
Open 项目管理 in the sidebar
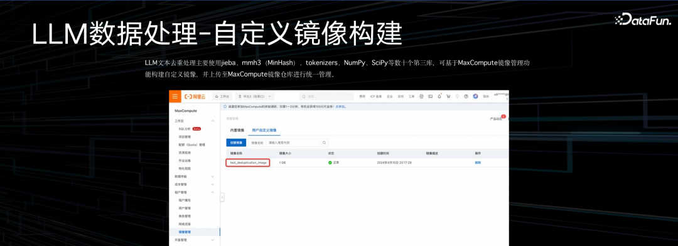click(x=184, y=137)
